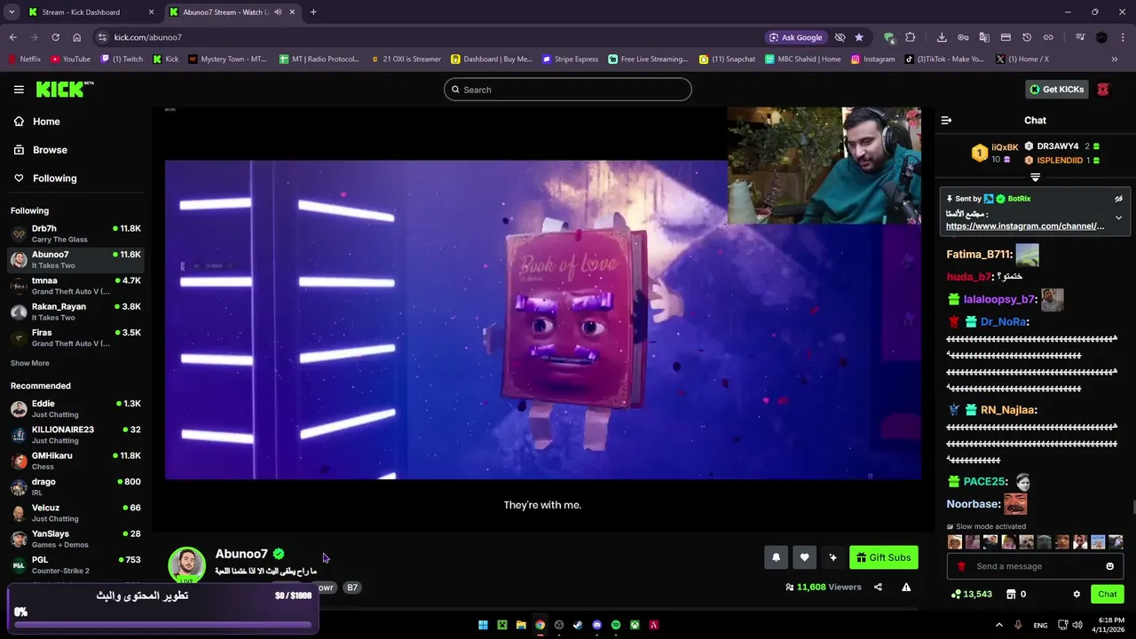Viewport: 1136px width, 639px height.
Task: Open Rakan_Rayan channel in sidebar
Action: pos(76,312)
